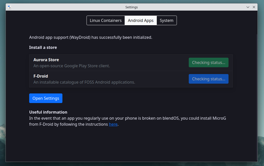Viewport: 264px width, 166px height.
Task: Click Aurora Store green Checking status button
Action: click(208, 62)
